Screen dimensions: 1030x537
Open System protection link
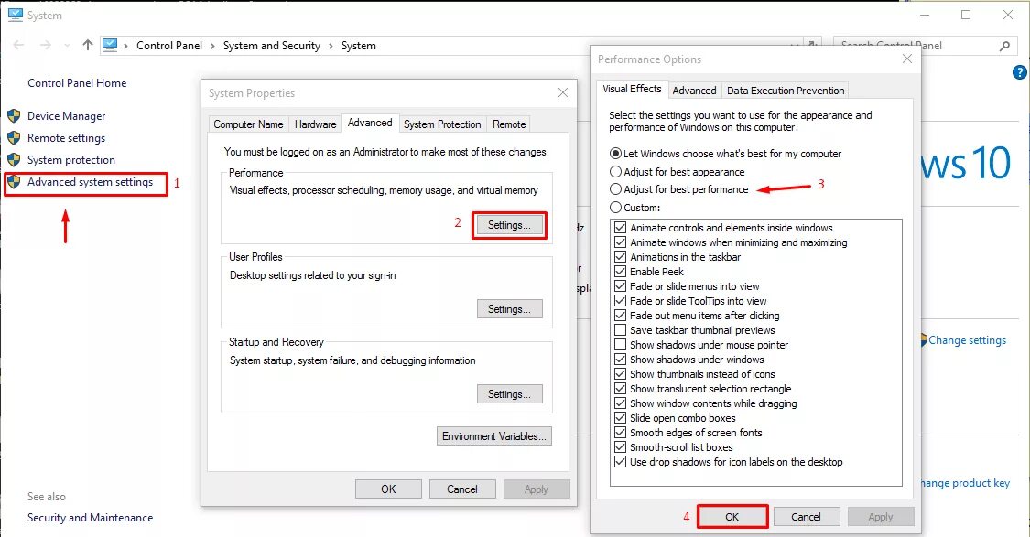click(x=70, y=159)
